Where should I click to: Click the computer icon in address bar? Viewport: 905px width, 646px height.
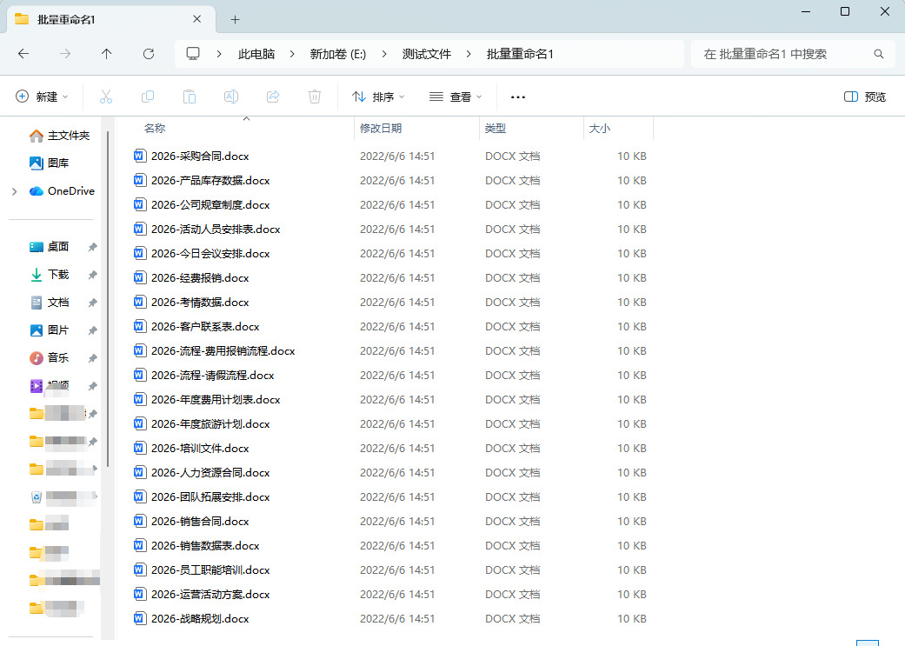coord(193,54)
